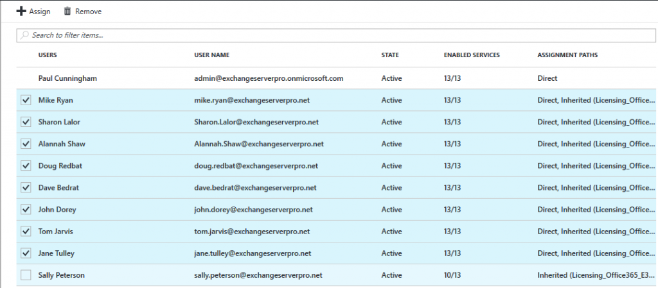
Task: Click the Active state in Sally Peterson's row
Action: pyautogui.click(x=391, y=275)
